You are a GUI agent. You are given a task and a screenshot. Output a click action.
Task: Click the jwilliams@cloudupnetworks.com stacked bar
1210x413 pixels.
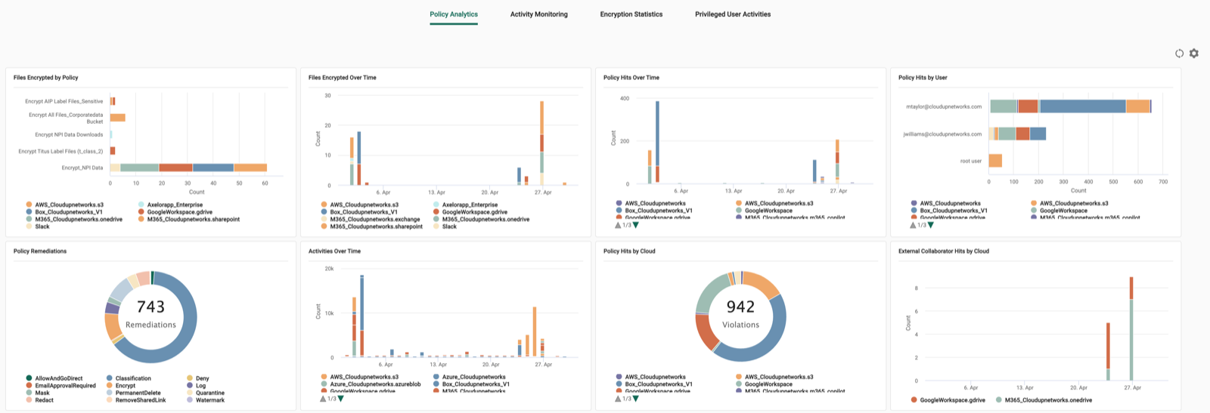[x=1018, y=134]
